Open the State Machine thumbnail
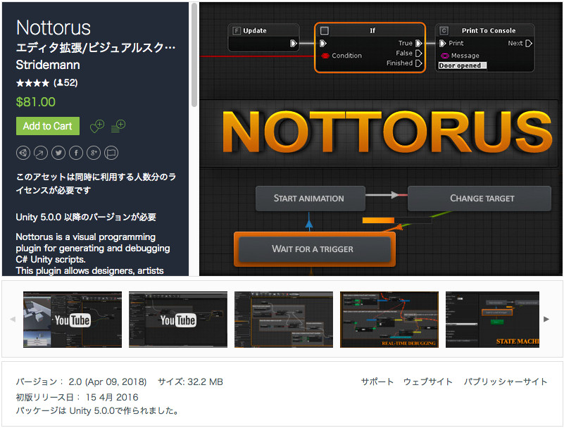This screenshot has height=428, width=564. [492, 320]
